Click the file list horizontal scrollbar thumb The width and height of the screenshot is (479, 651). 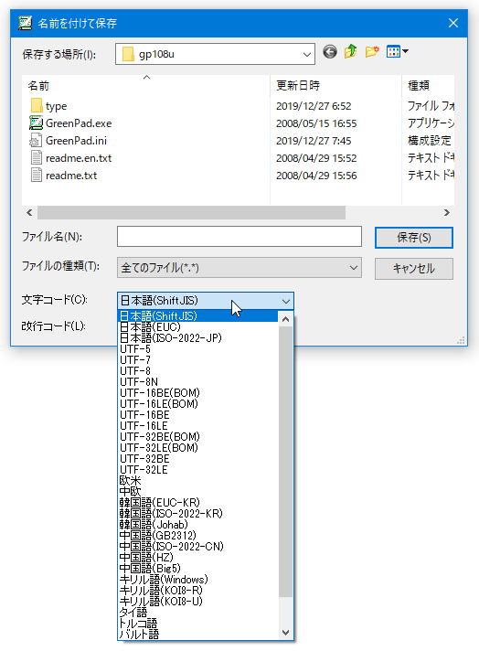click(x=191, y=212)
